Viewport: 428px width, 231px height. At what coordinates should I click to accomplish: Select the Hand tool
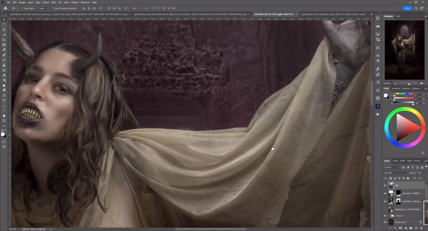4,115
